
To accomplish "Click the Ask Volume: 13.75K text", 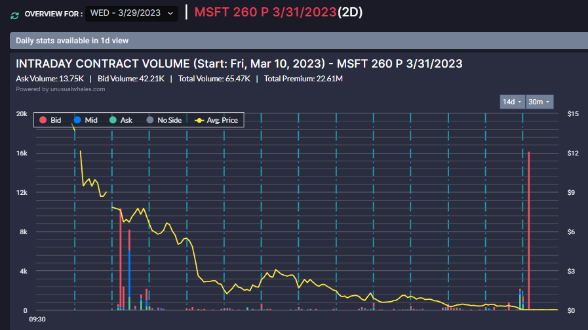I will pos(50,79).
